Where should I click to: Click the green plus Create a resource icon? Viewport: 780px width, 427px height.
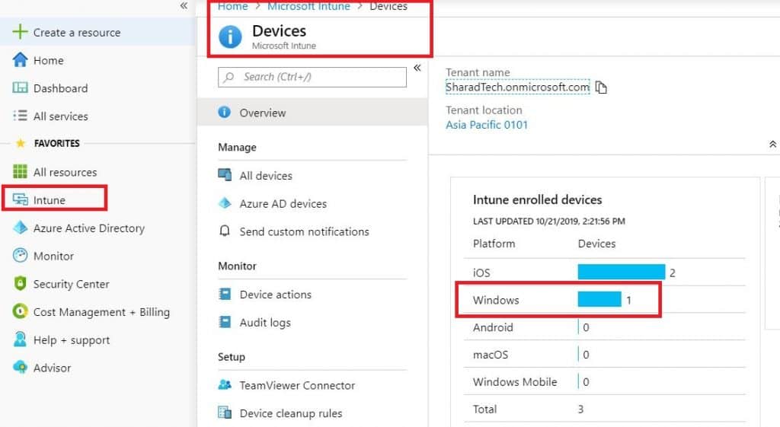pos(20,32)
